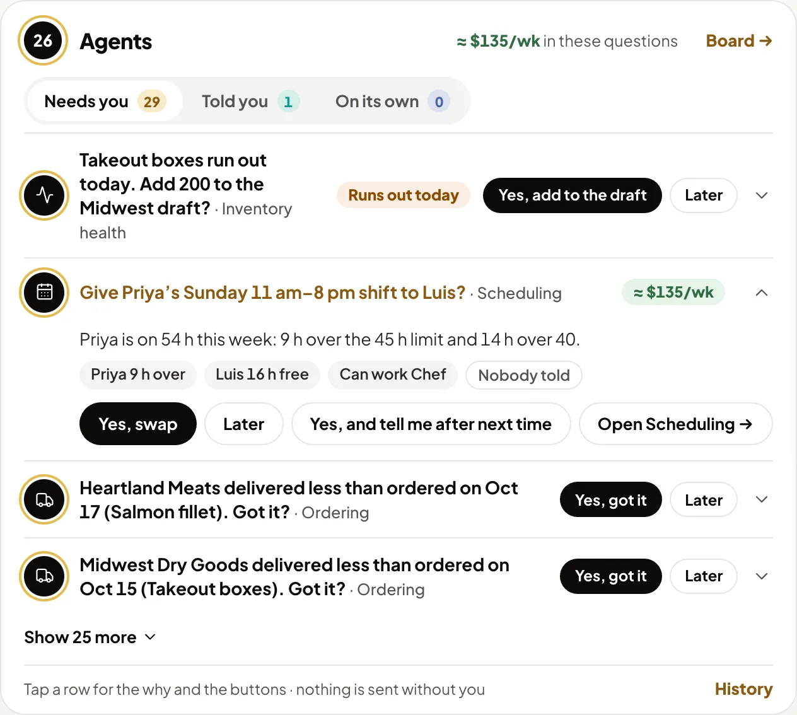This screenshot has width=797, height=715.
Task: Expand the takeout boxes inventory row
Action: pyautogui.click(x=762, y=195)
